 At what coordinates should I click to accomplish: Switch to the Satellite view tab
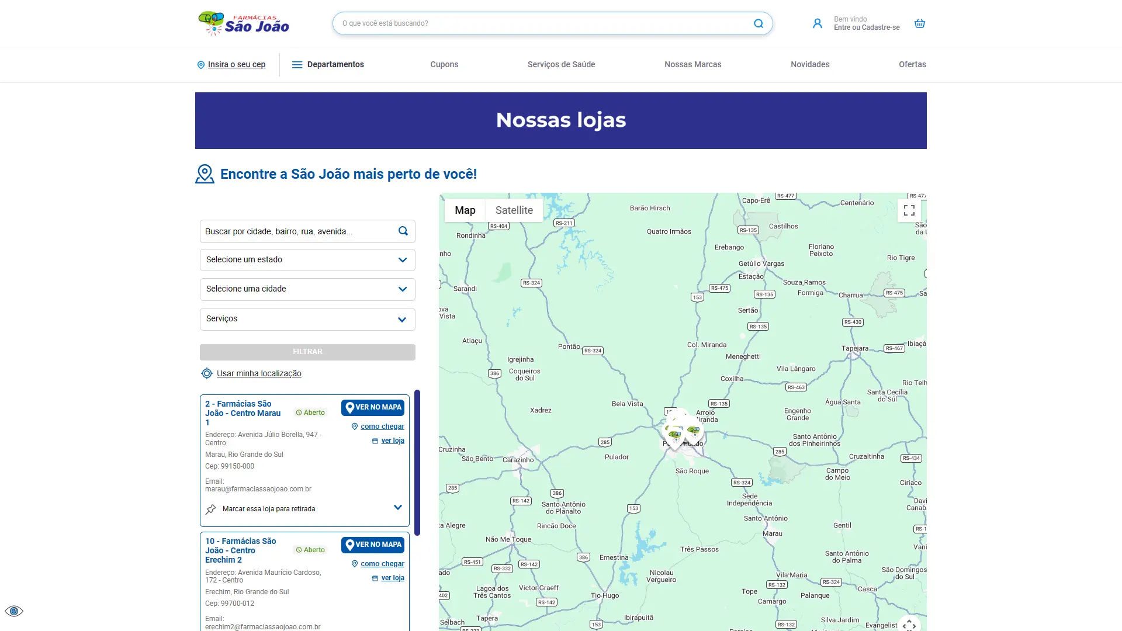point(514,210)
